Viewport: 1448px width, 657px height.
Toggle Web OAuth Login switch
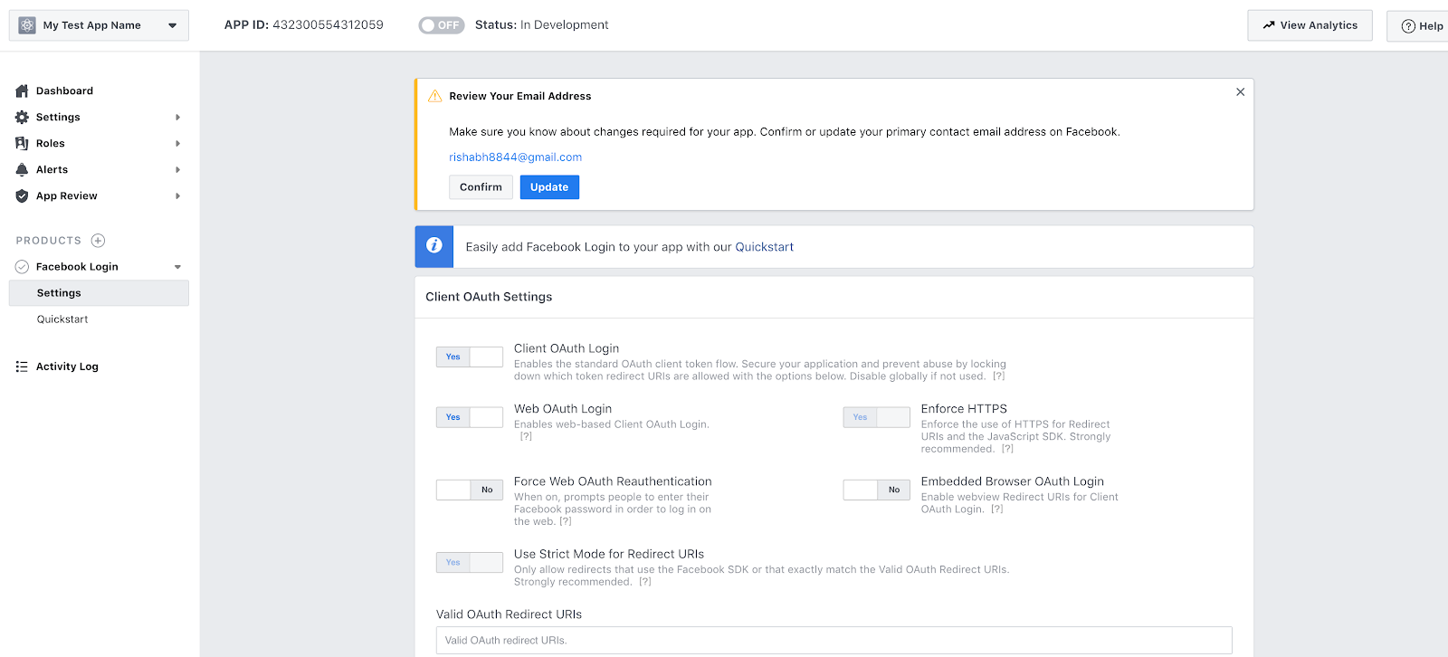(x=470, y=417)
